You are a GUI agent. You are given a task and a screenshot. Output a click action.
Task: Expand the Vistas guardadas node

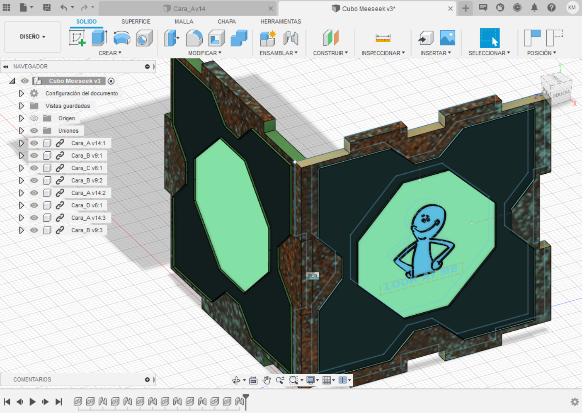point(21,106)
